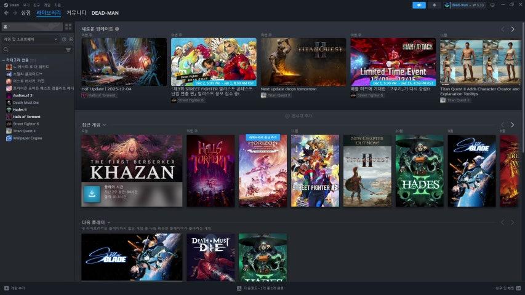This screenshot has height=295, width=525.
Task: Switch to collections grid view icon
Action: pyautogui.click(x=68, y=27)
